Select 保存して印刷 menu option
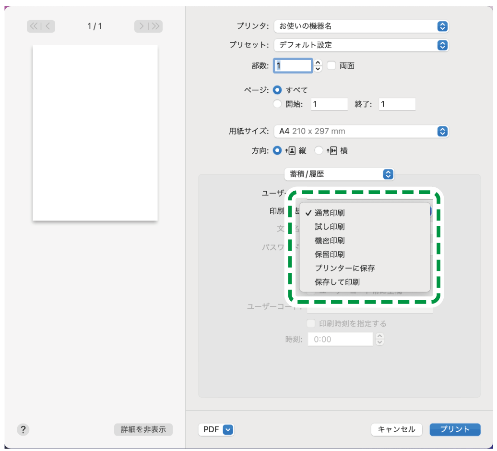Image resolution: width=497 pixels, height=451 pixels. tap(337, 282)
